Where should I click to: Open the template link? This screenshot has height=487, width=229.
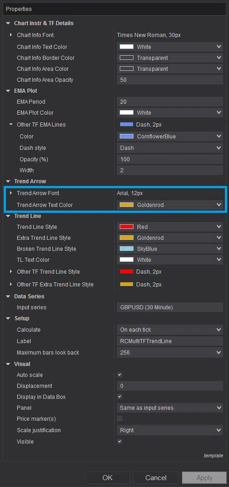coord(213,455)
